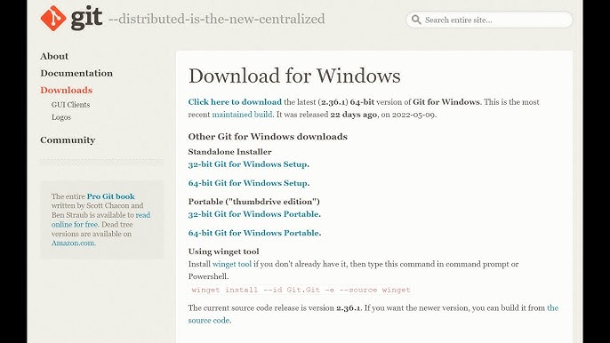Click the winget install command code text
This screenshot has height=343, width=610.
click(x=301, y=290)
